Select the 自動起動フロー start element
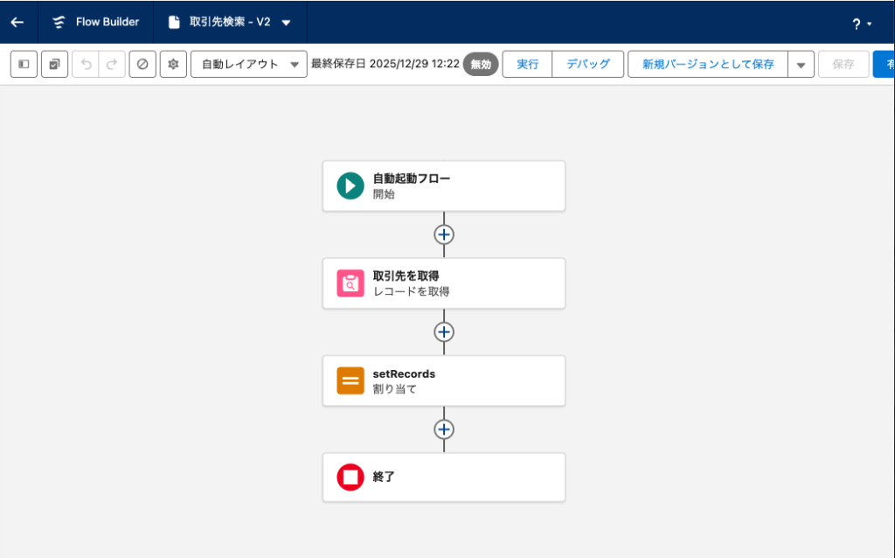 pos(443,185)
